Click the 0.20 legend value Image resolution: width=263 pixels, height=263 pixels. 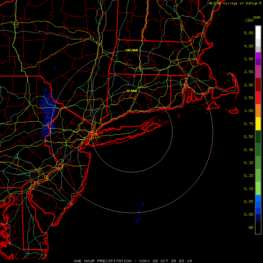point(249,176)
